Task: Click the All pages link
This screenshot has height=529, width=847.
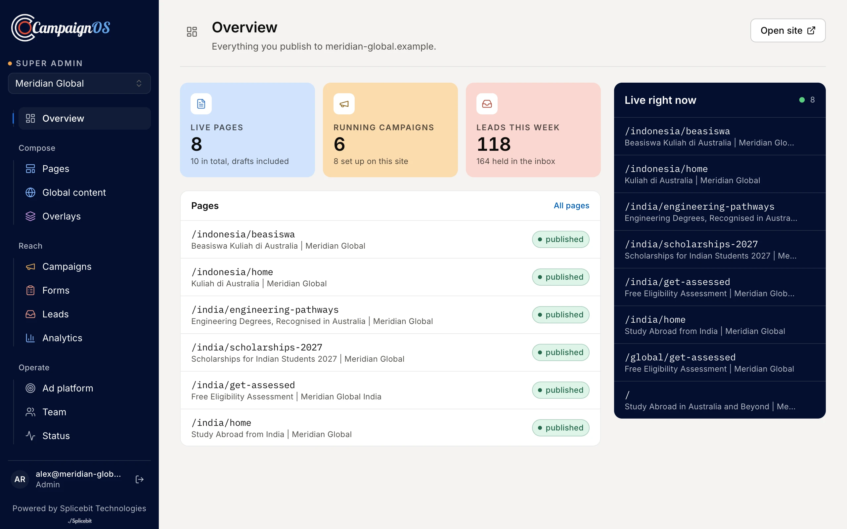Action: pyautogui.click(x=571, y=206)
